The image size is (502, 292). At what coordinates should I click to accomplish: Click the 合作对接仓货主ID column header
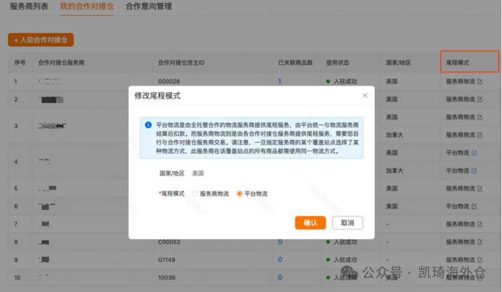pyautogui.click(x=181, y=62)
